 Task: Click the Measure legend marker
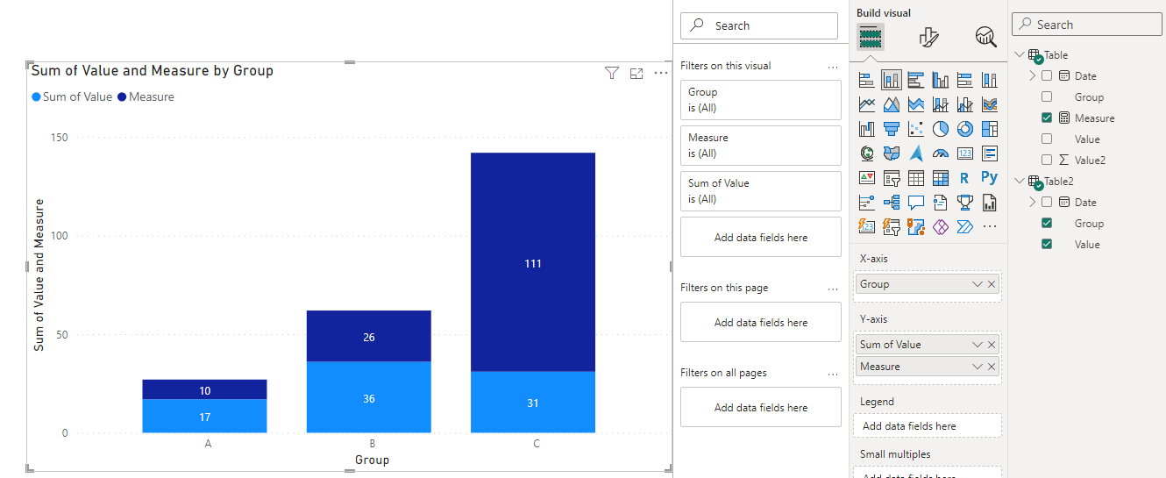pos(122,97)
